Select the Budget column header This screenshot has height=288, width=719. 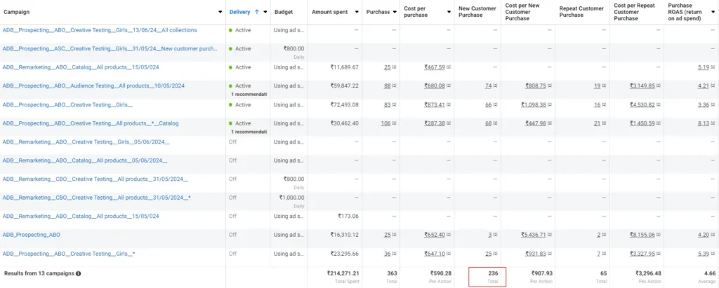pos(283,12)
